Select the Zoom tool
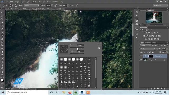169x95 pixels. (x=2, y=75)
